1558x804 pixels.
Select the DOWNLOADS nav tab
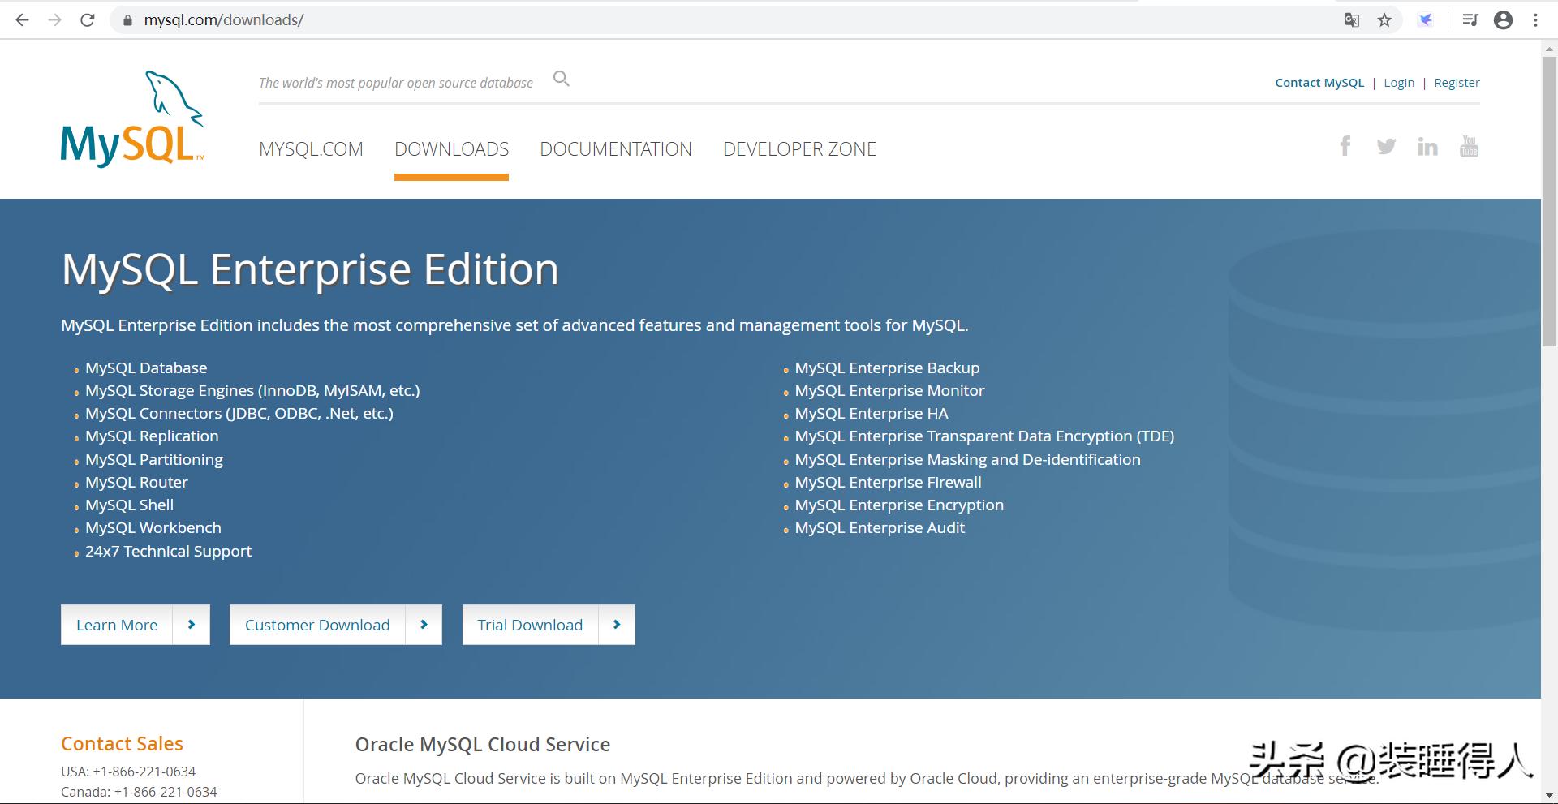[x=451, y=149]
